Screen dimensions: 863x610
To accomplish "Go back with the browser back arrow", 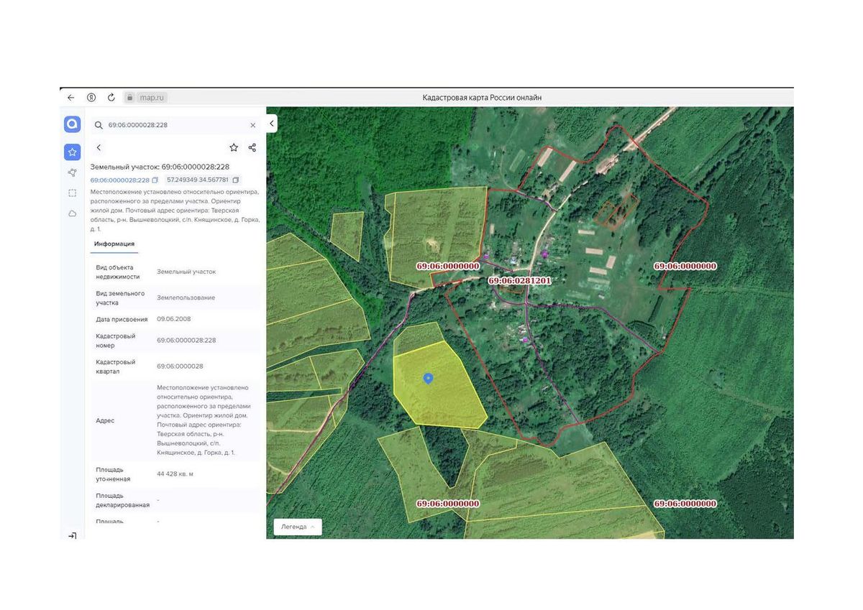I will point(70,98).
